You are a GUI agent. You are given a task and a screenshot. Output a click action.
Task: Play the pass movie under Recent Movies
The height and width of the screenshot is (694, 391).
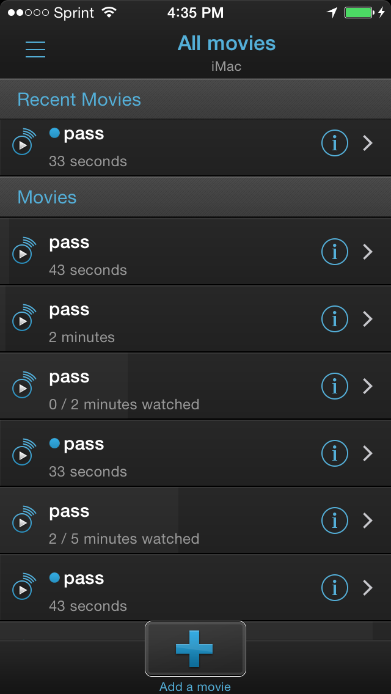24,143
